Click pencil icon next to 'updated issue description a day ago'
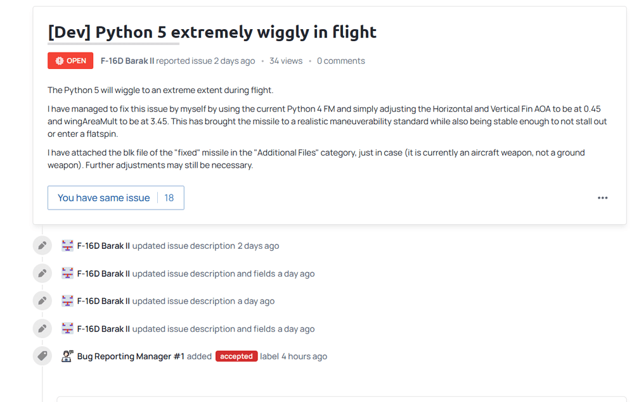The image size is (634, 402). point(42,301)
